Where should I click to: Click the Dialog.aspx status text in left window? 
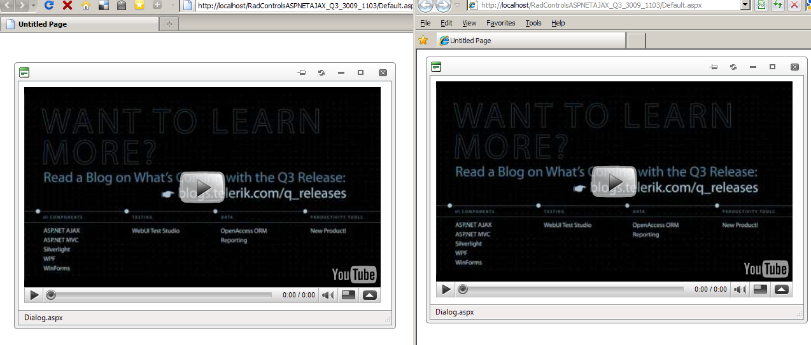tap(43, 318)
